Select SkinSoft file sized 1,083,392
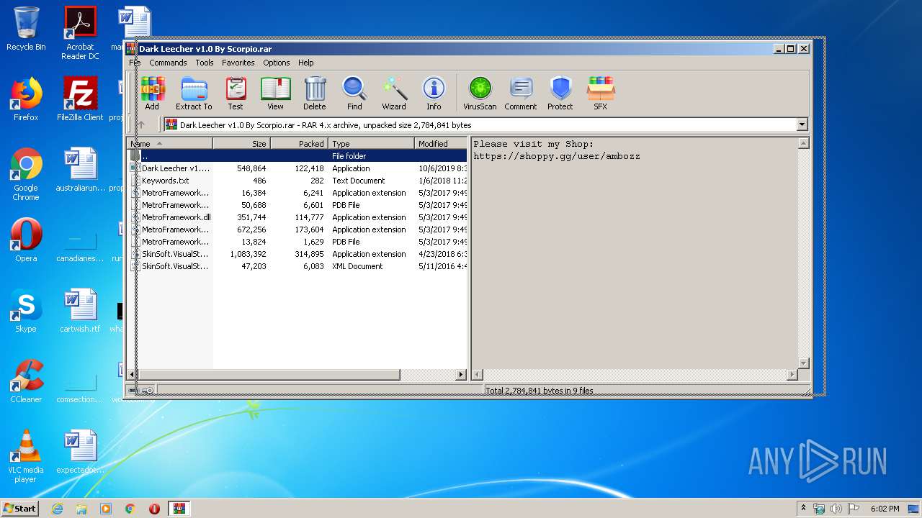This screenshot has height=518, width=922. click(x=297, y=254)
